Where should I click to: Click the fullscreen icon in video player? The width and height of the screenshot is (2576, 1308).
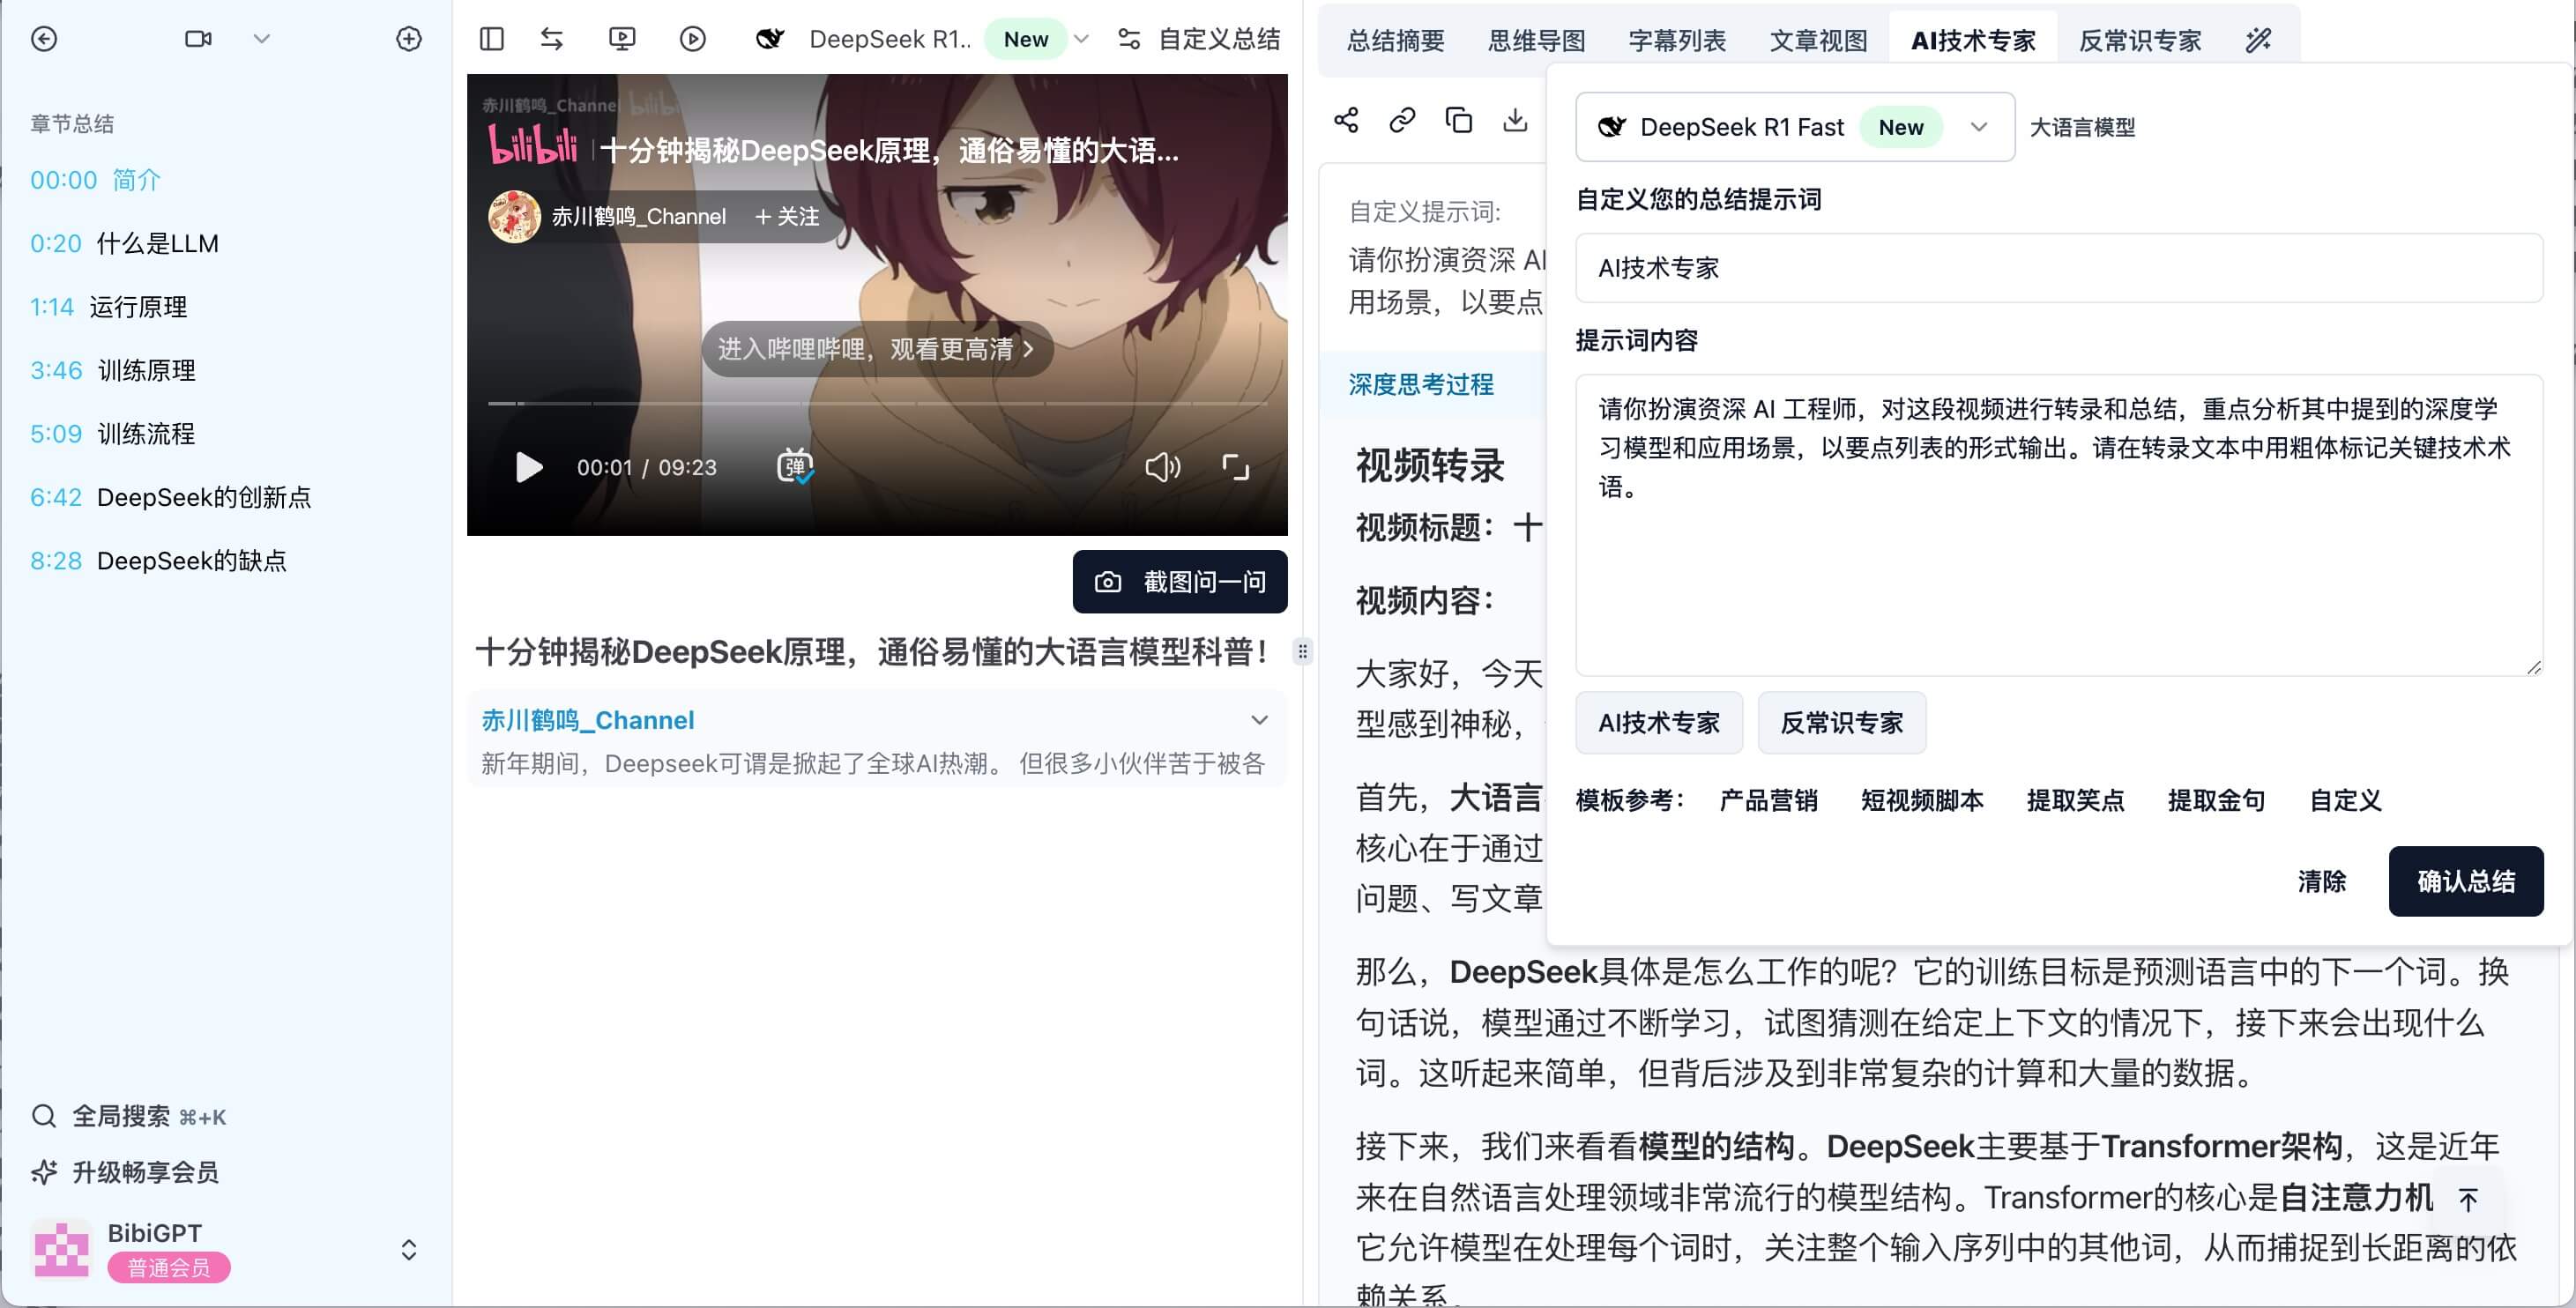[x=1238, y=467]
